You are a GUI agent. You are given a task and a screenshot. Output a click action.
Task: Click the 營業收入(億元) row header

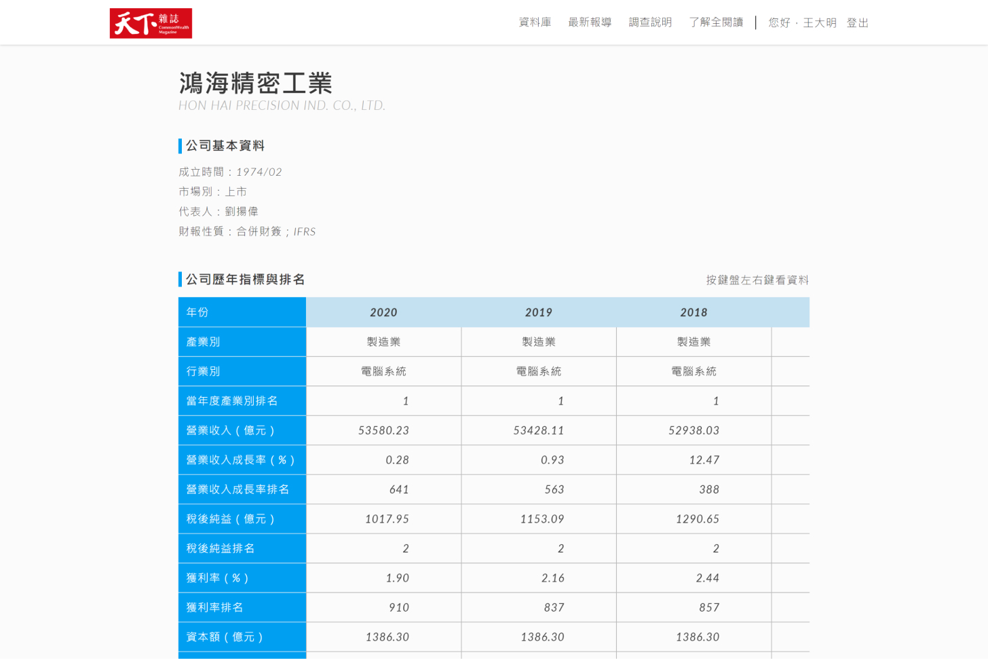click(242, 430)
